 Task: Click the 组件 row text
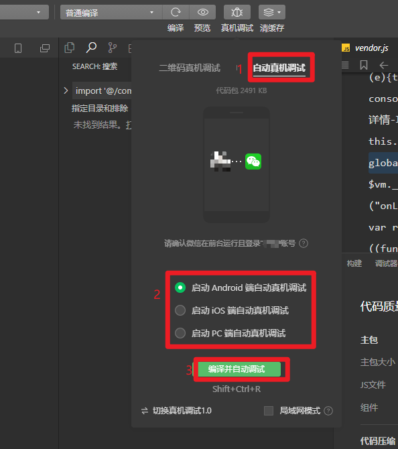(x=369, y=407)
